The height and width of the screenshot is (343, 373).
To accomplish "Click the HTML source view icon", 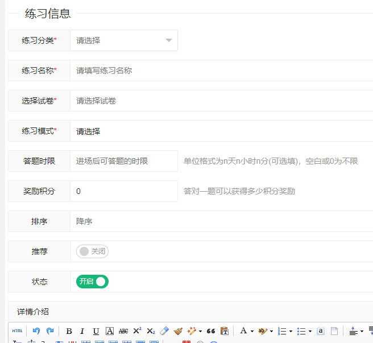I will (18, 331).
